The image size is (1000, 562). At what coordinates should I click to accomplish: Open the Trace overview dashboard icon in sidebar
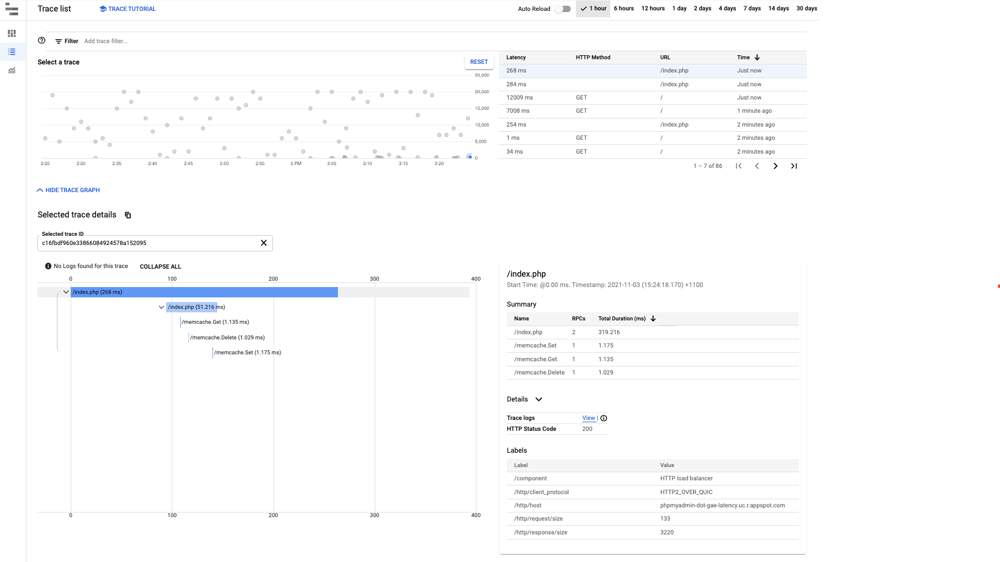coord(11,33)
